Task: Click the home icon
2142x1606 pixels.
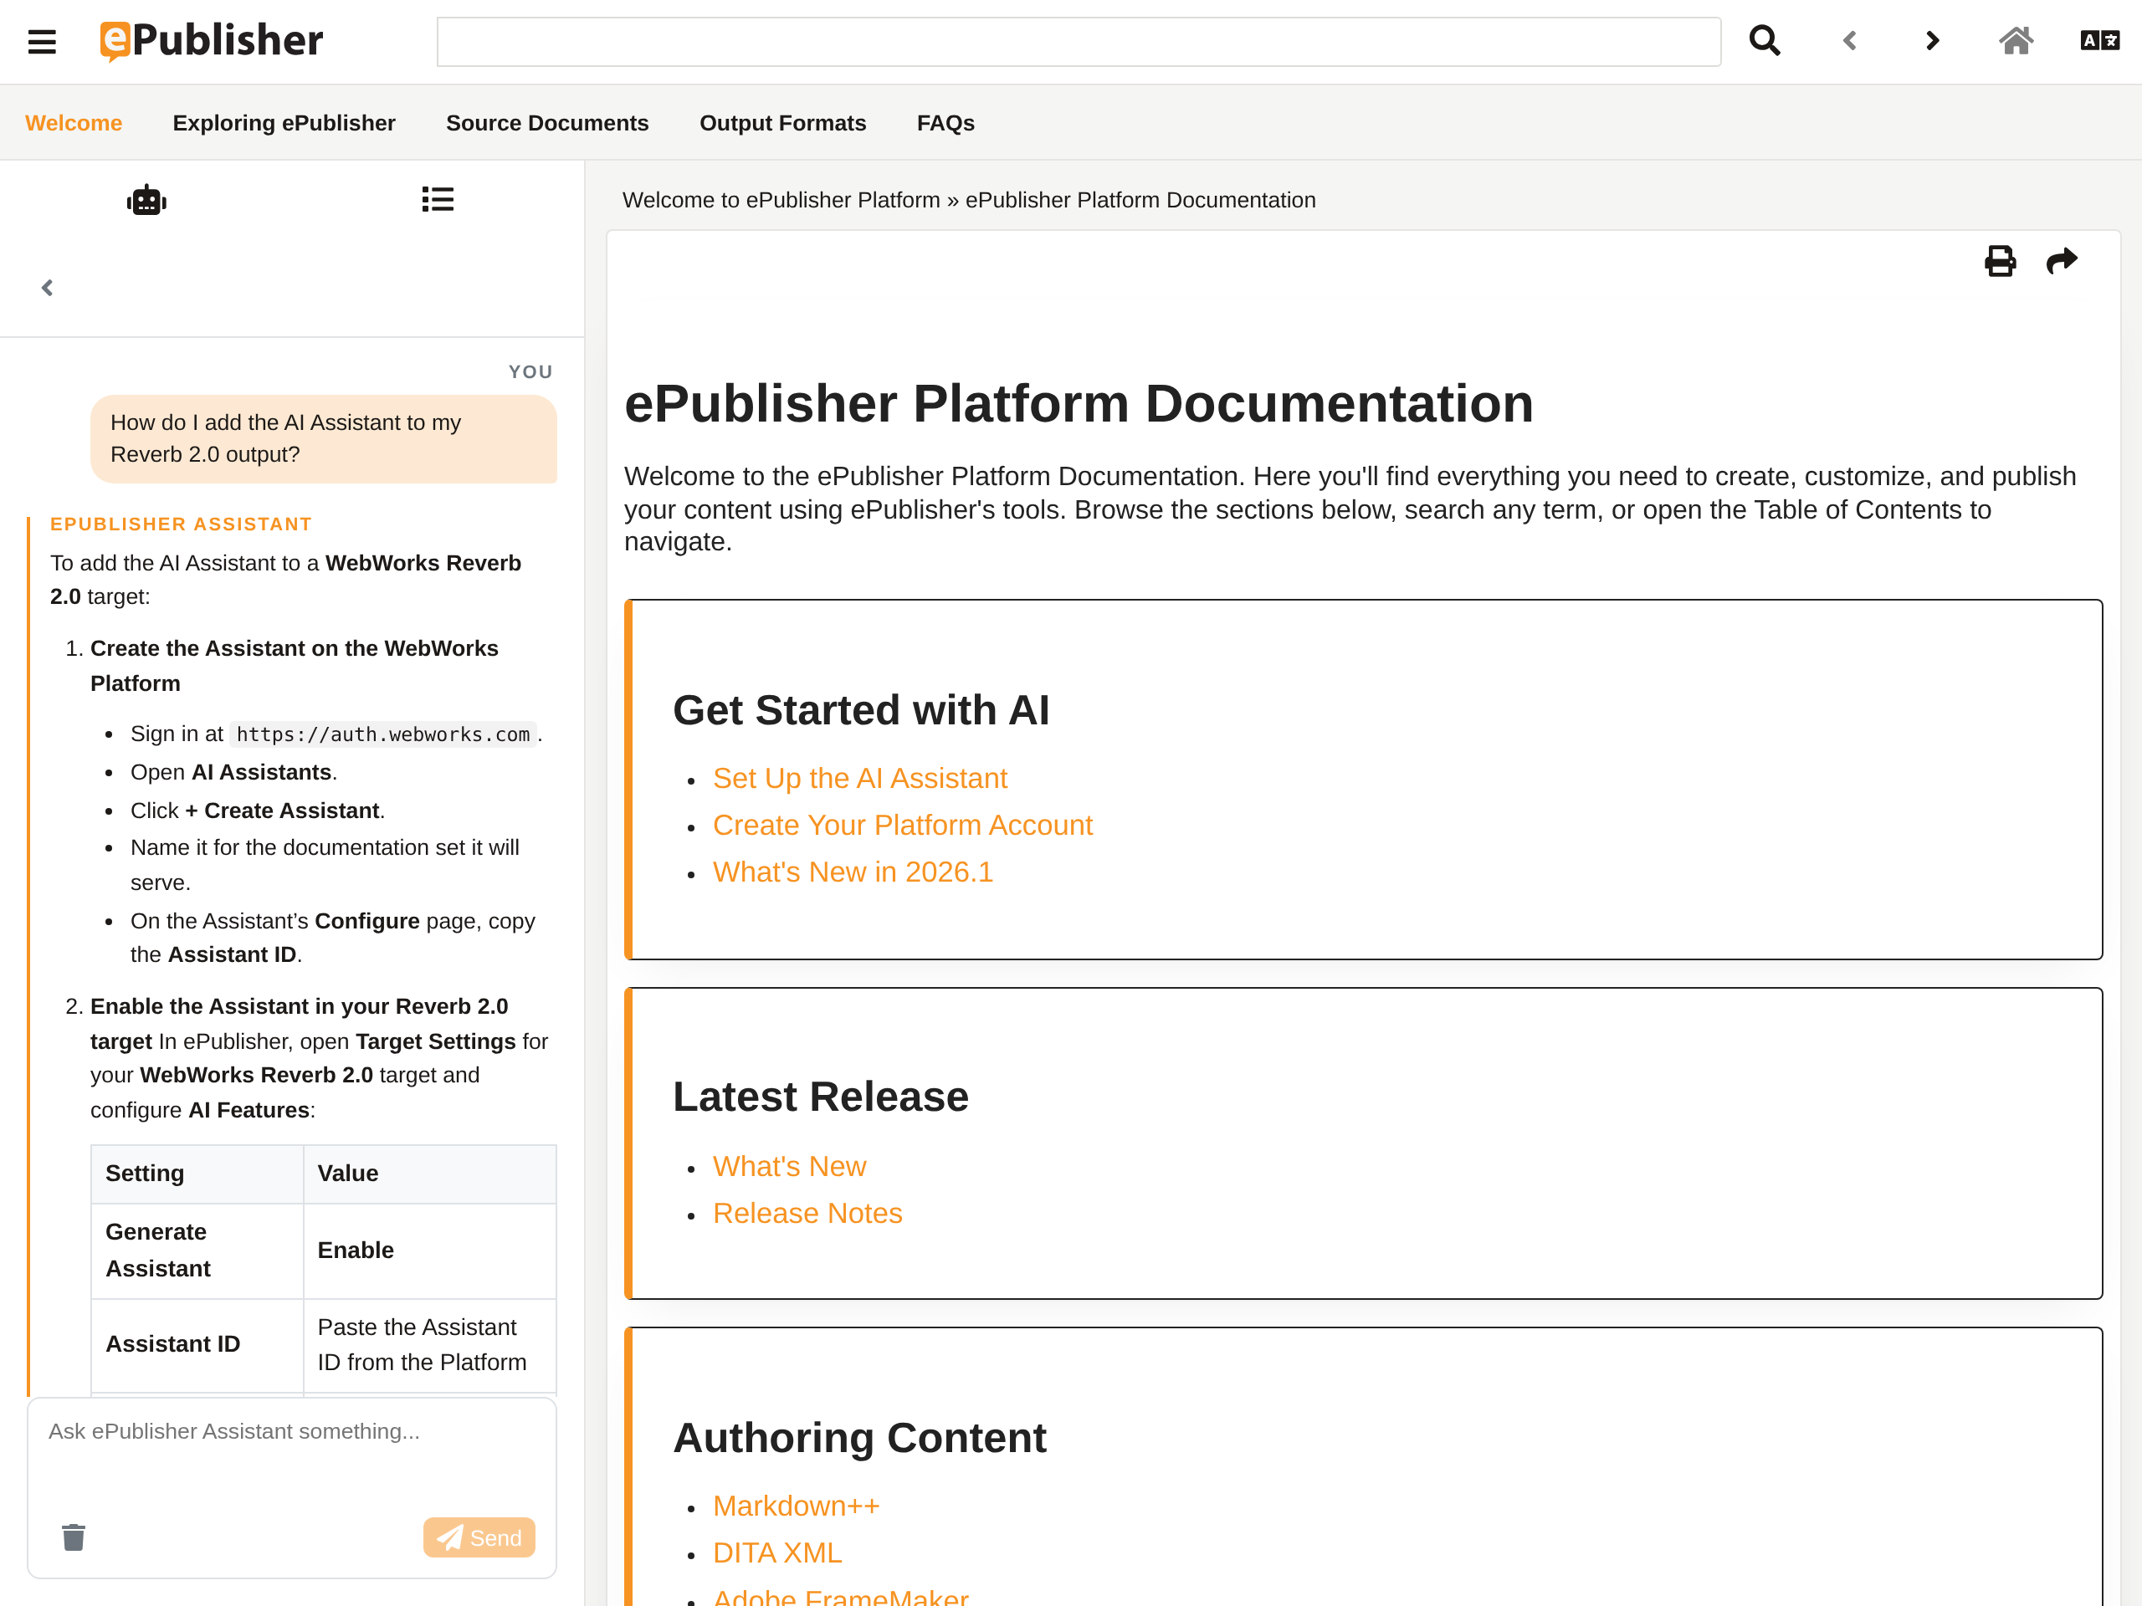Action: (2016, 41)
